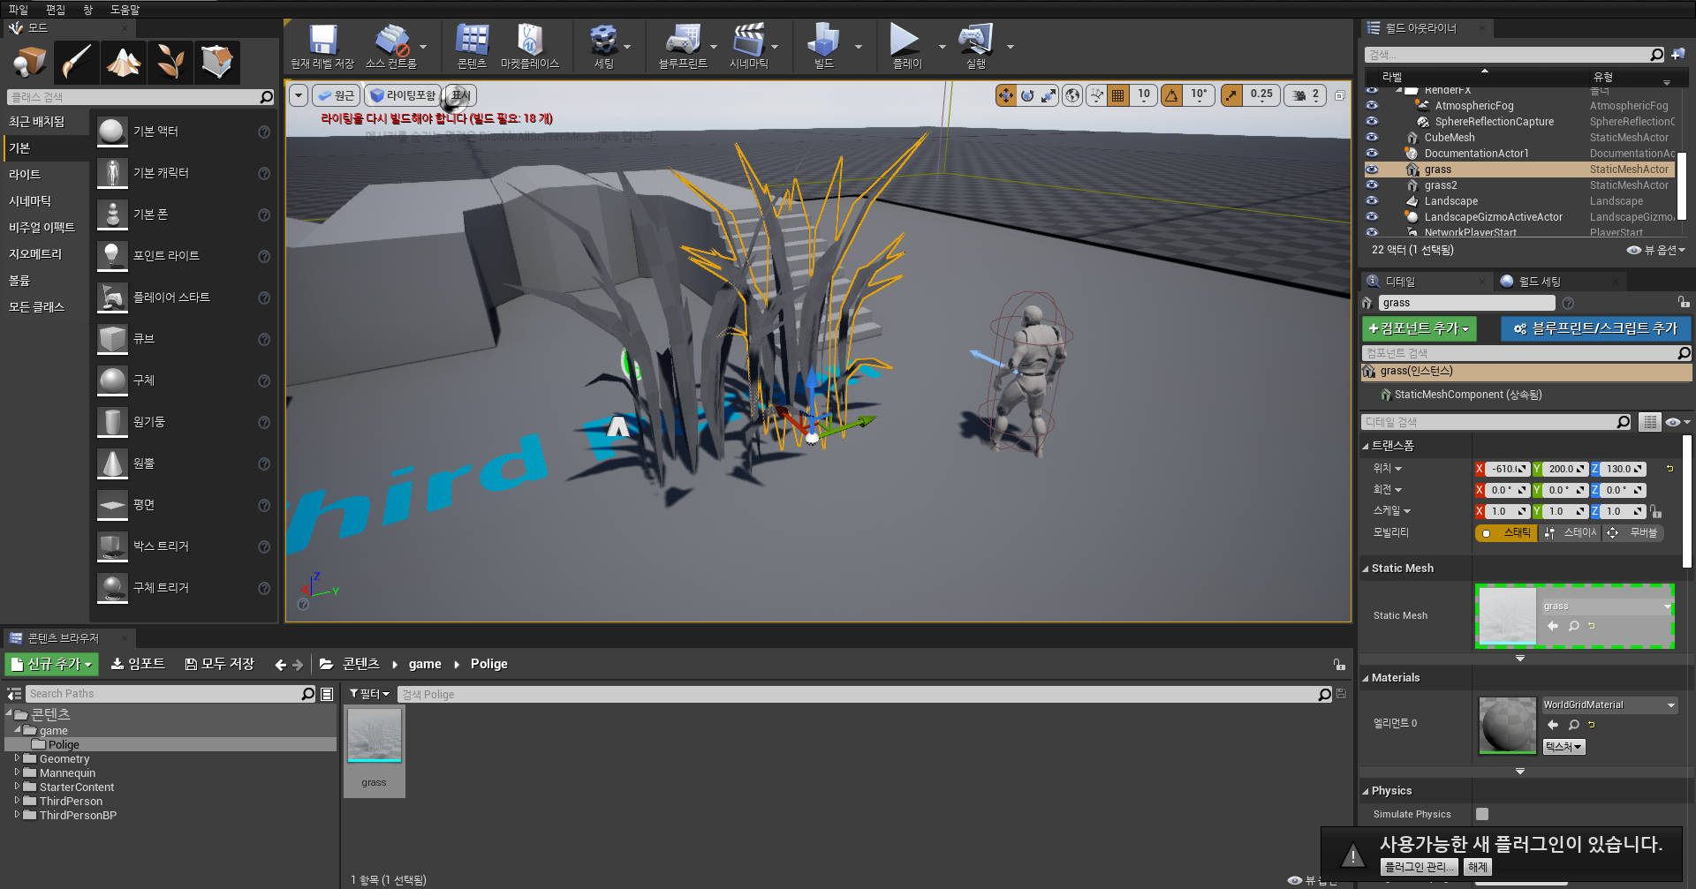Toggle surface snapping icon in viewport
Viewport: 1696px width, 889px height.
tap(1096, 95)
